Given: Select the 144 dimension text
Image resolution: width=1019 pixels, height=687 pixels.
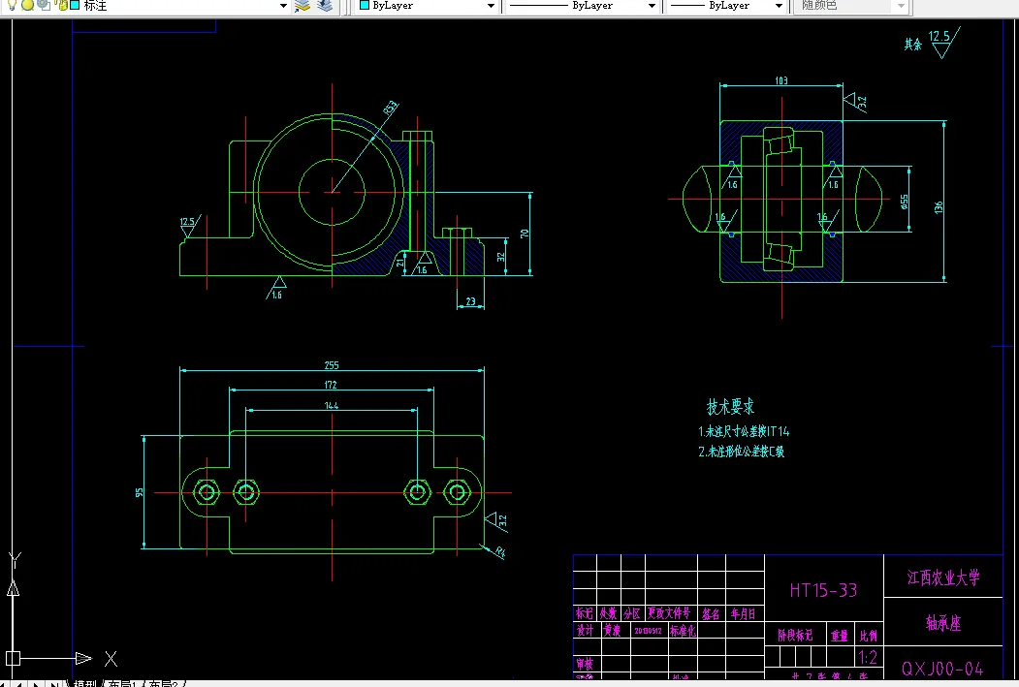Looking at the screenshot, I should click(x=332, y=405).
